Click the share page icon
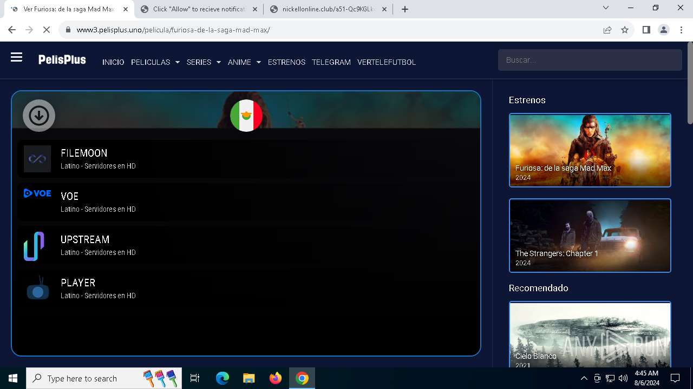This screenshot has width=693, height=389. point(607,30)
